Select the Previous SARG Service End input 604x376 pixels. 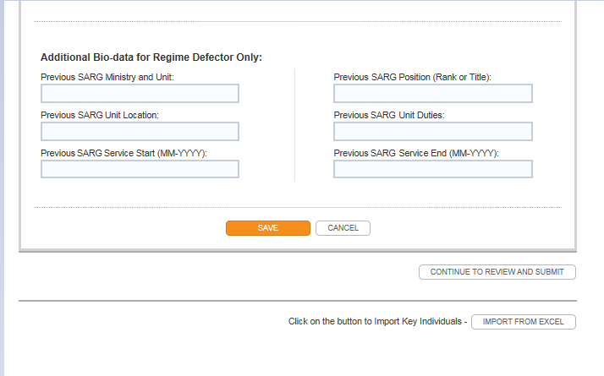pyautogui.click(x=432, y=169)
